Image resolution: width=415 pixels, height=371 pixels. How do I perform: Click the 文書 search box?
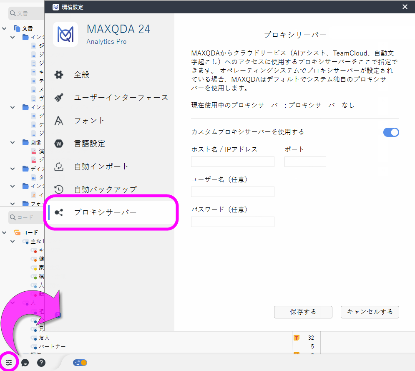[x=26, y=13]
